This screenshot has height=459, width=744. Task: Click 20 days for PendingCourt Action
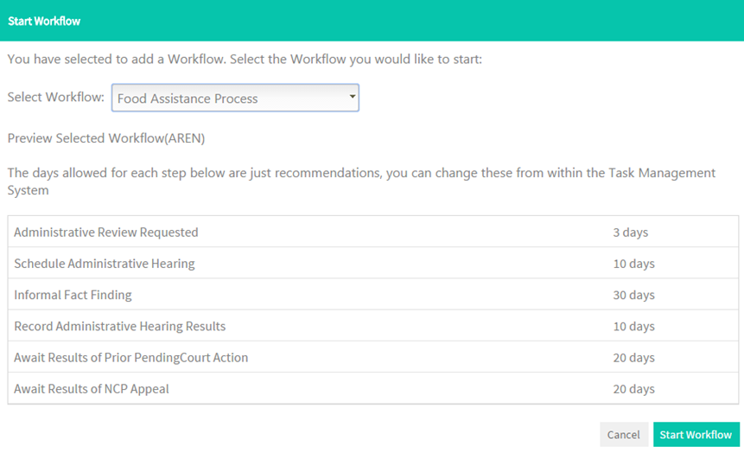tap(633, 358)
